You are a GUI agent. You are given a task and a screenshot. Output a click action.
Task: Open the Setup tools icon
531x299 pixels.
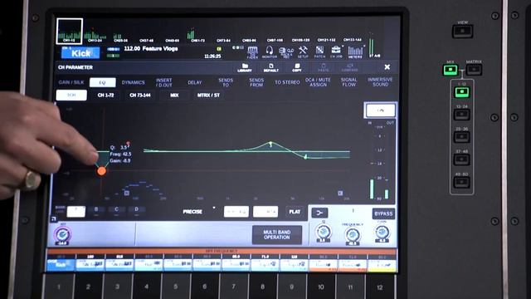pyautogui.click(x=303, y=52)
